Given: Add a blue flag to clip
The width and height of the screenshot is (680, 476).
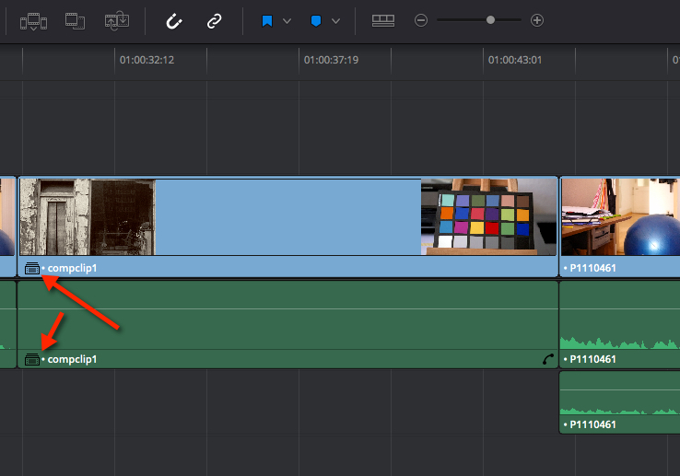Looking at the screenshot, I should pyautogui.click(x=267, y=20).
